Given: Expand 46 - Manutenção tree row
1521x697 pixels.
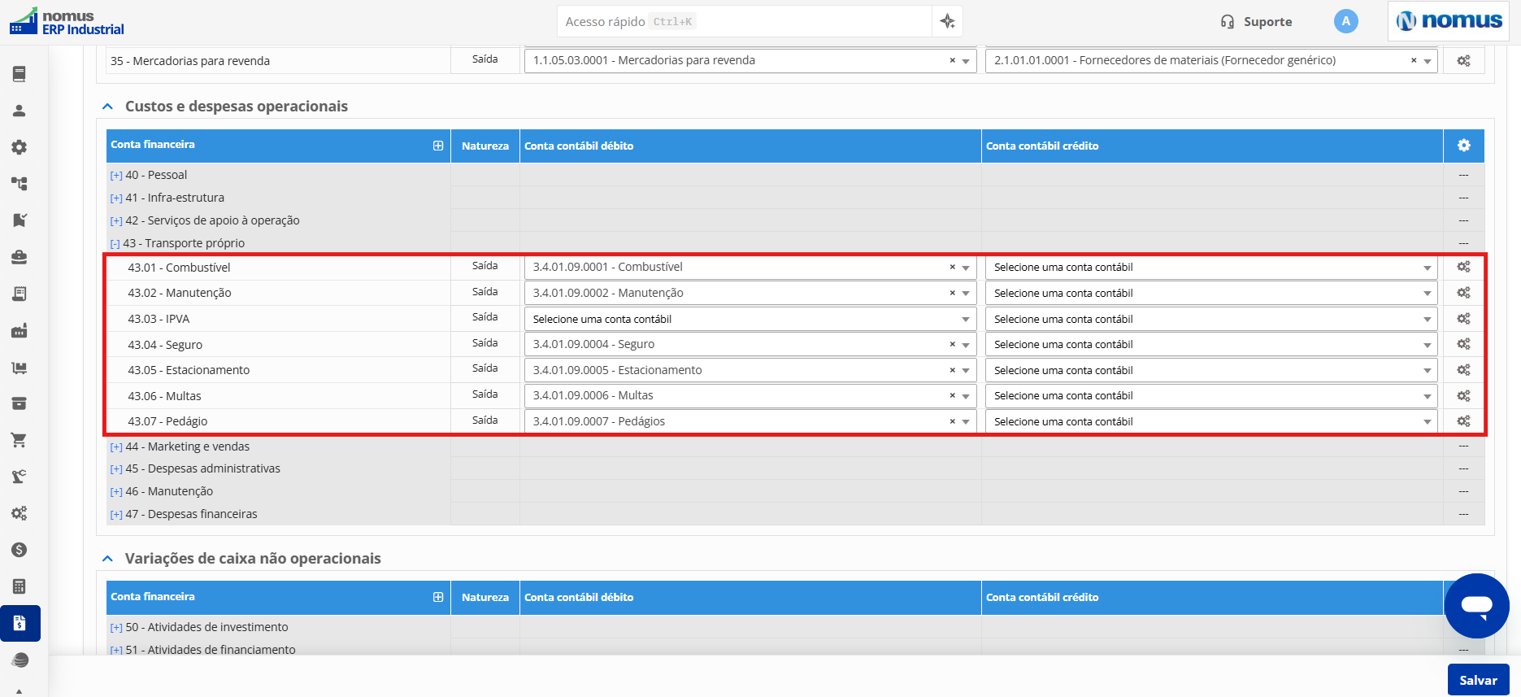Looking at the screenshot, I should coord(116,492).
